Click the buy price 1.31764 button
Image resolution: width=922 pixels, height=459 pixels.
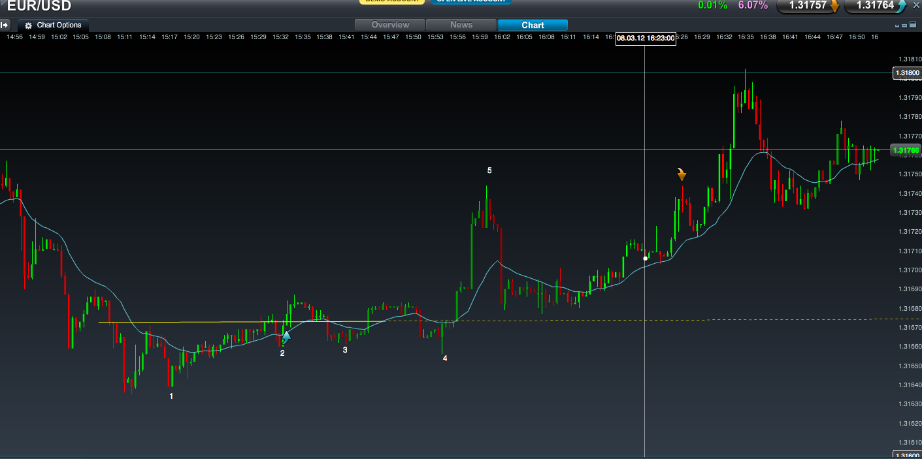pyautogui.click(x=876, y=6)
